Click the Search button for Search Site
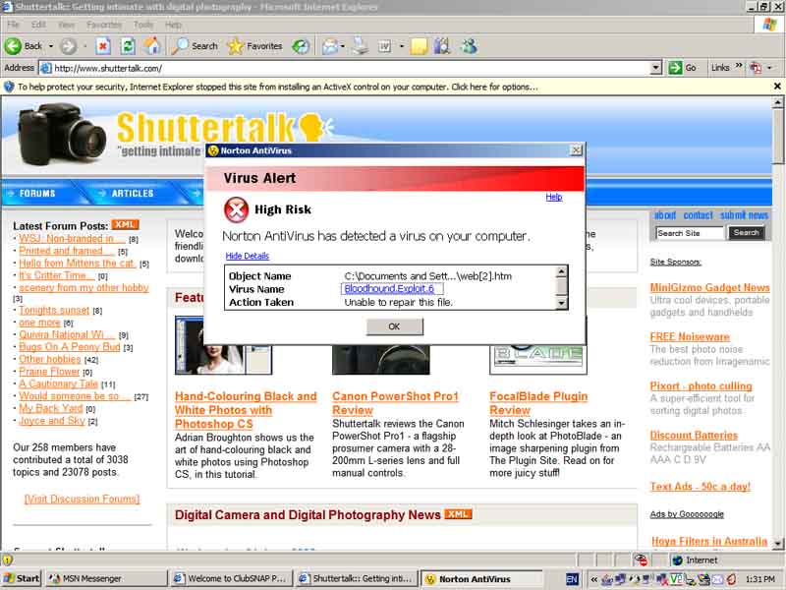This screenshot has width=786, height=590. click(746, 233)
